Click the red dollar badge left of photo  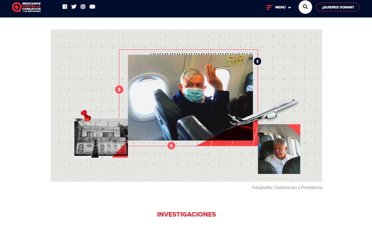click(x=119, y=89)
